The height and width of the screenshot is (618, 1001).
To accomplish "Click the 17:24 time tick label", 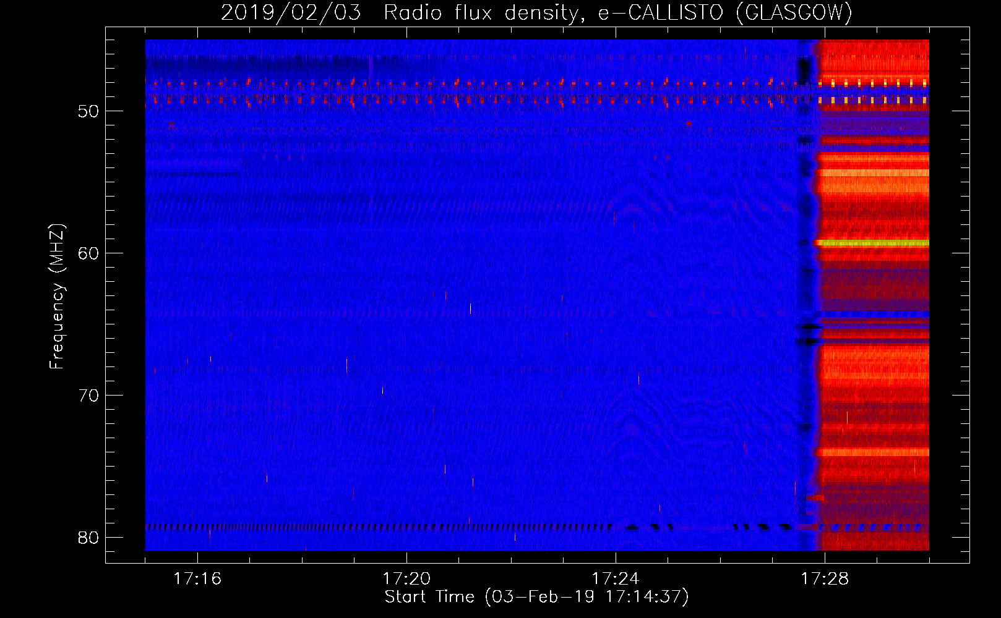I will pos(616,578).
